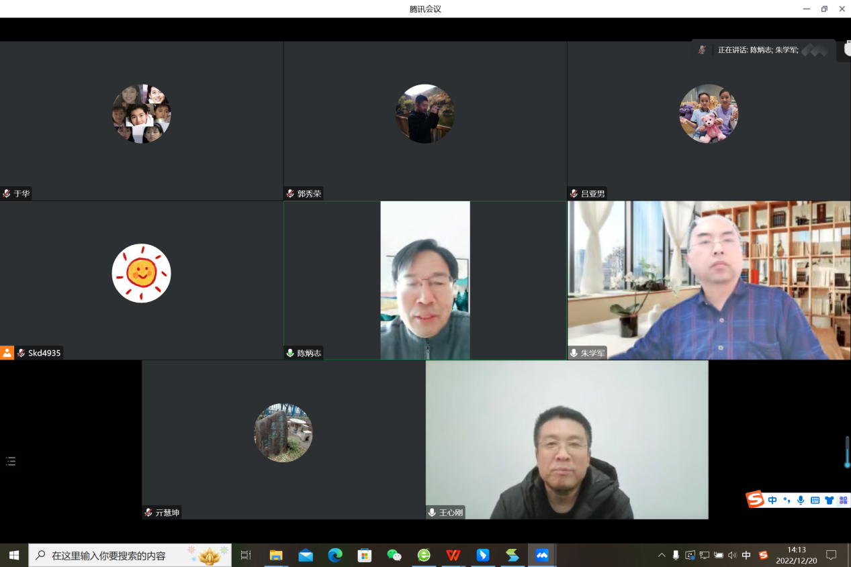Toggle Chinese/English mode on Sogou bar
Screen dimensions: 851x567
click(772, 500)
